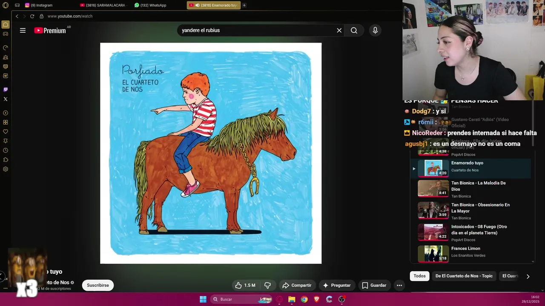Like the video with 1.5 M likes
Viewport: 545px width, 306px height.
[x=245, y=285]
